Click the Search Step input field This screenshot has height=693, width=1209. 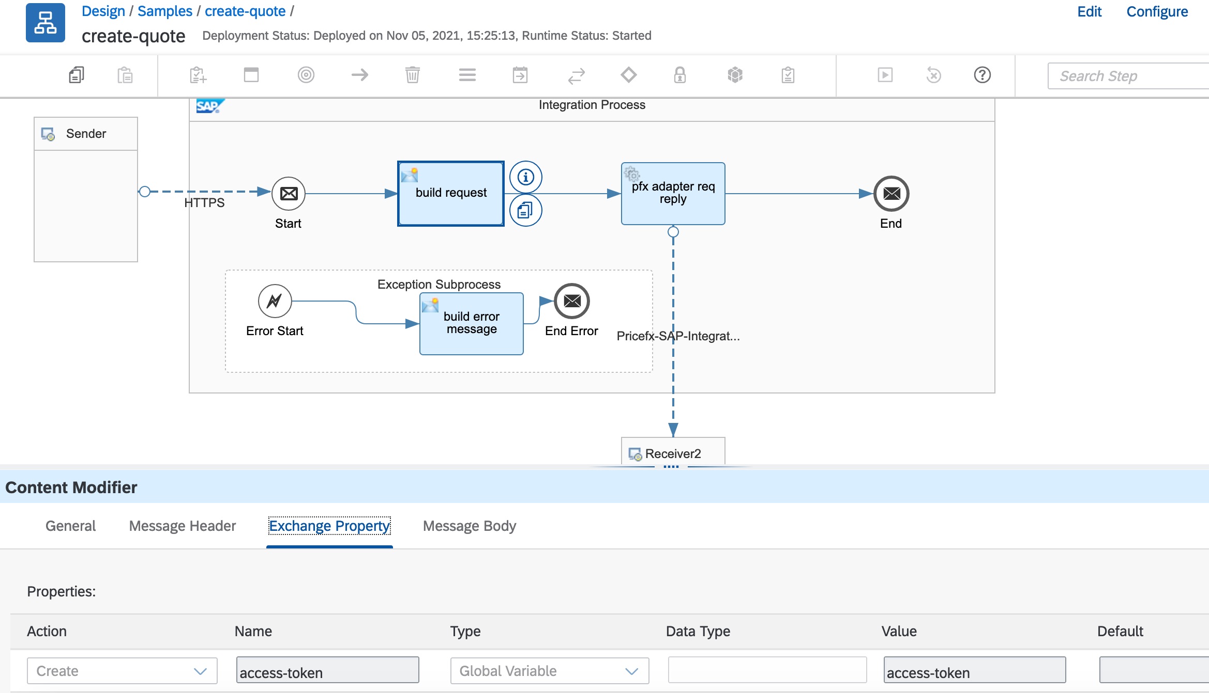pyautogui.click(x=1127, y=76)
